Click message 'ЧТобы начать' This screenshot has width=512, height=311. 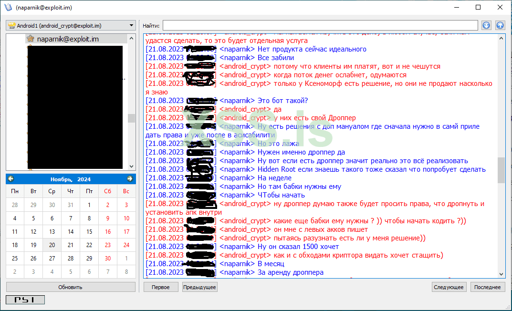click(x=281, y=195)
